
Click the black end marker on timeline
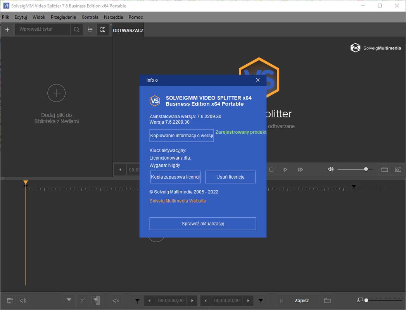click(354, 186)
